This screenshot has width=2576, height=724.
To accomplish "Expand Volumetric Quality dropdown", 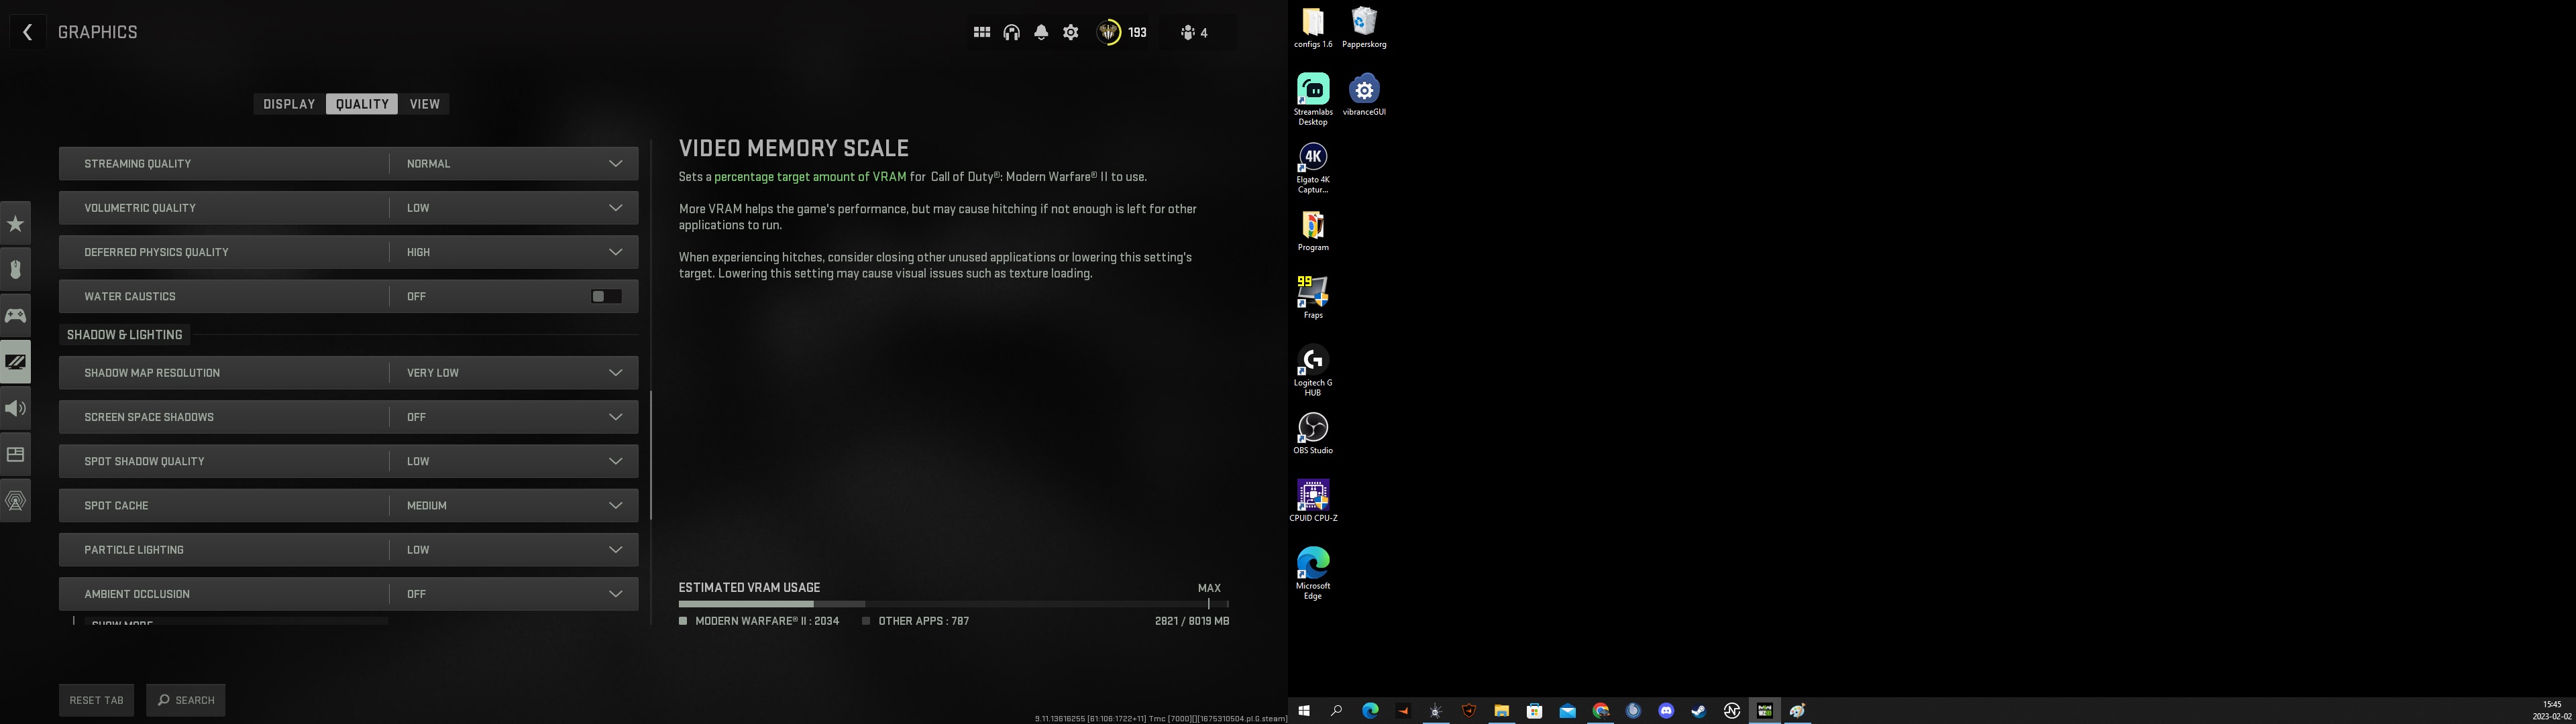I will [348, 208].
